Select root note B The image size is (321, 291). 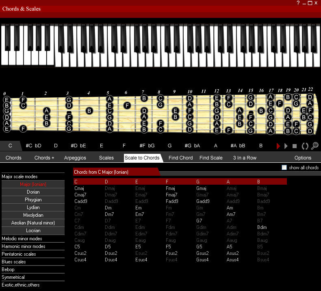coord(261,146)
